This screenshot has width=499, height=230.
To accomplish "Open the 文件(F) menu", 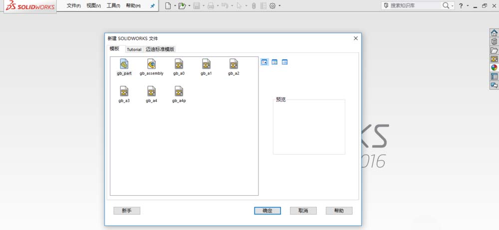I will tap(73, 5).
